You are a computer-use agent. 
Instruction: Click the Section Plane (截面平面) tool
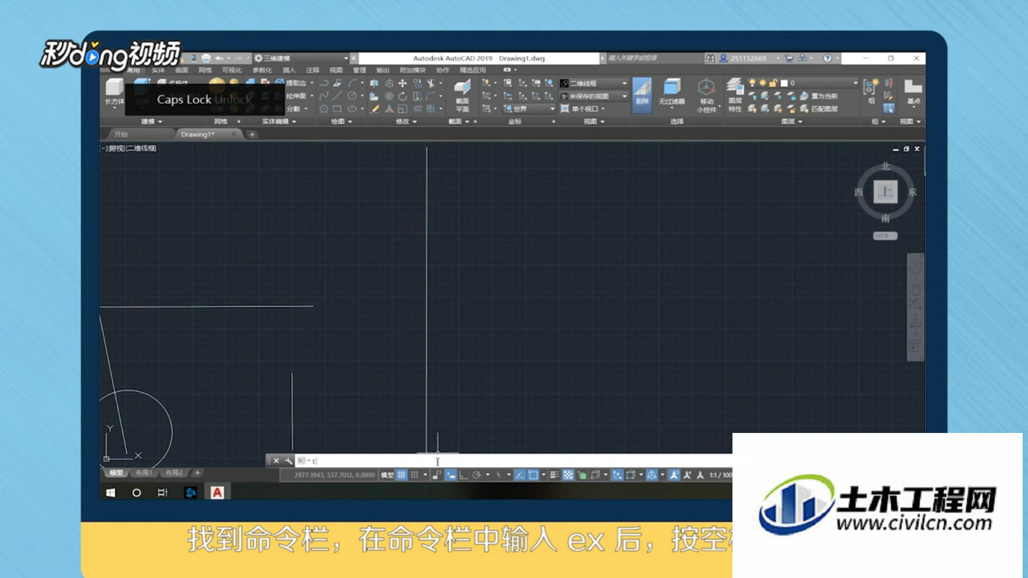462,96
